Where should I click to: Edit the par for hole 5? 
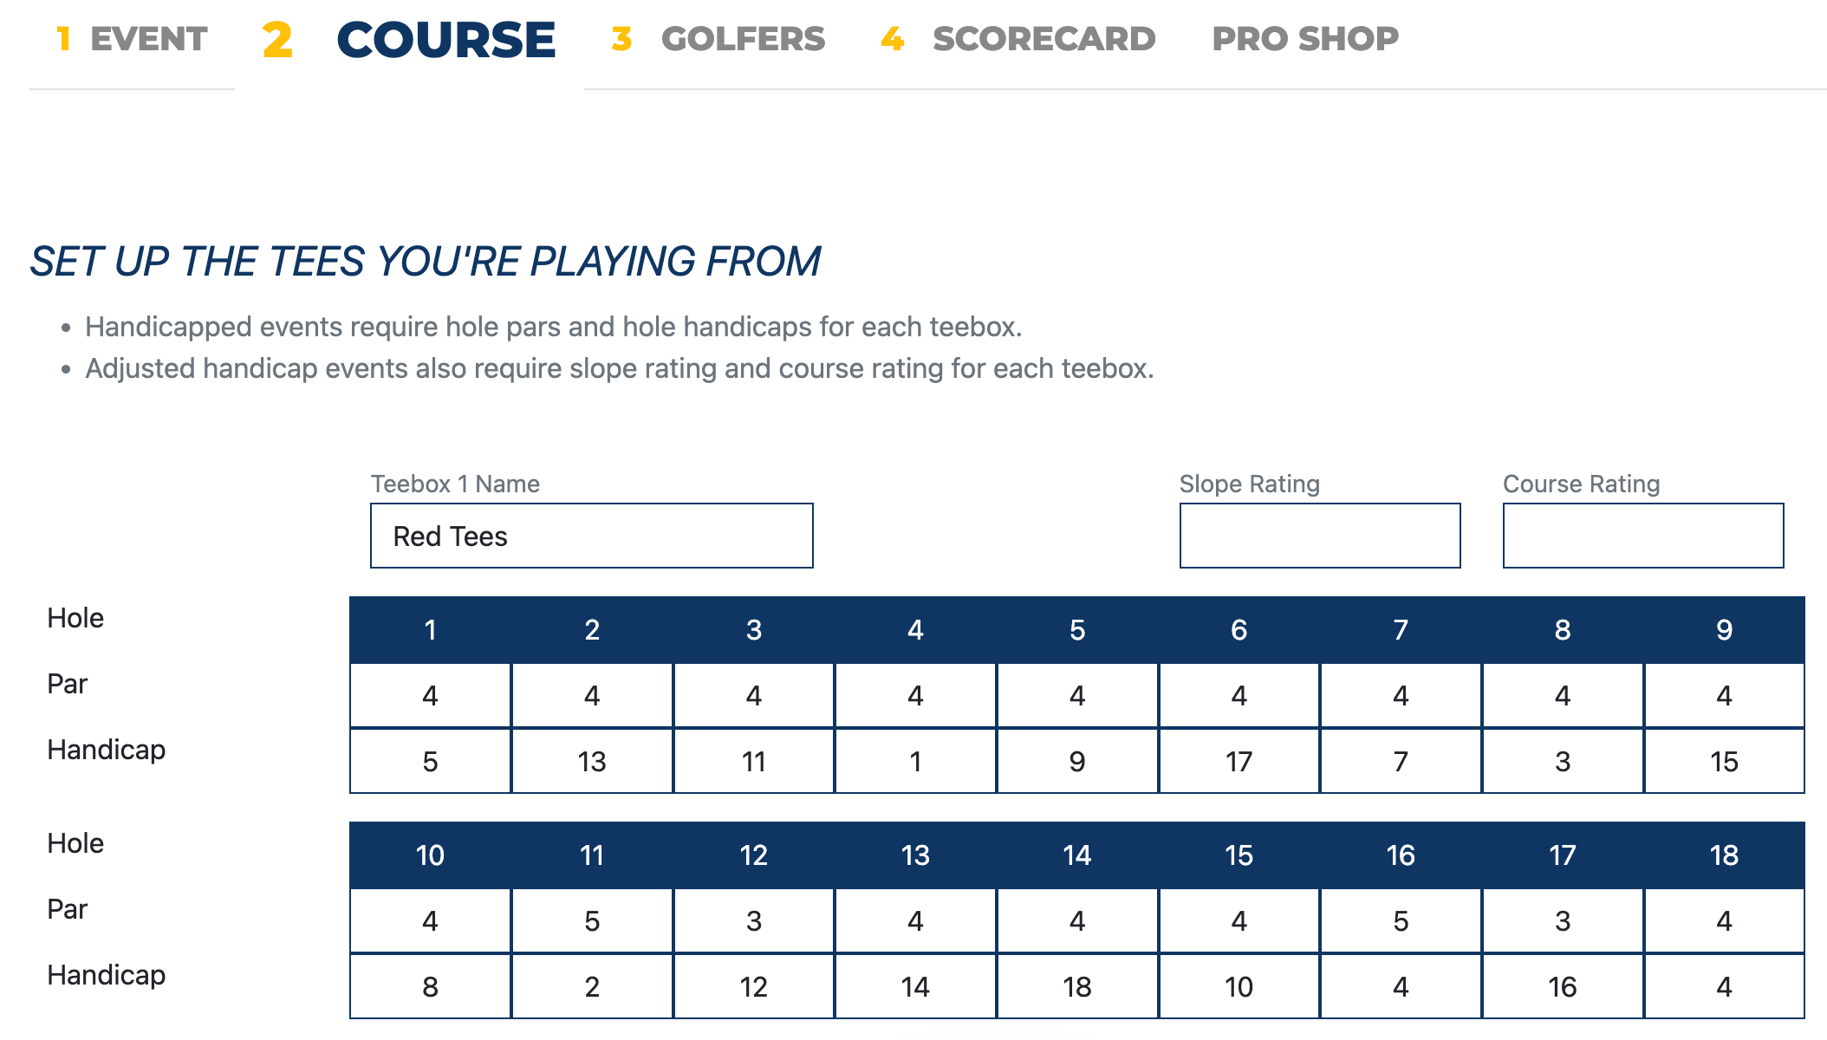1076,693
